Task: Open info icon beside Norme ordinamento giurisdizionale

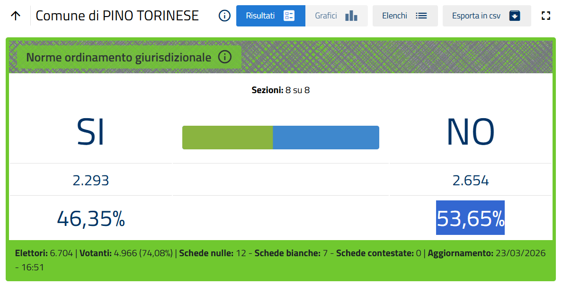Action: [x=225, y=58]
